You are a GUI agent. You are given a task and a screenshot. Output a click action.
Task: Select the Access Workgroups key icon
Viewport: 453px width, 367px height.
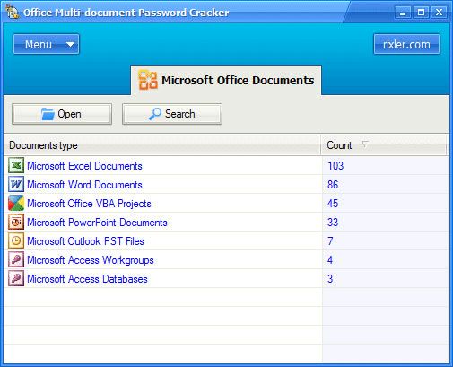click(16, 259)
